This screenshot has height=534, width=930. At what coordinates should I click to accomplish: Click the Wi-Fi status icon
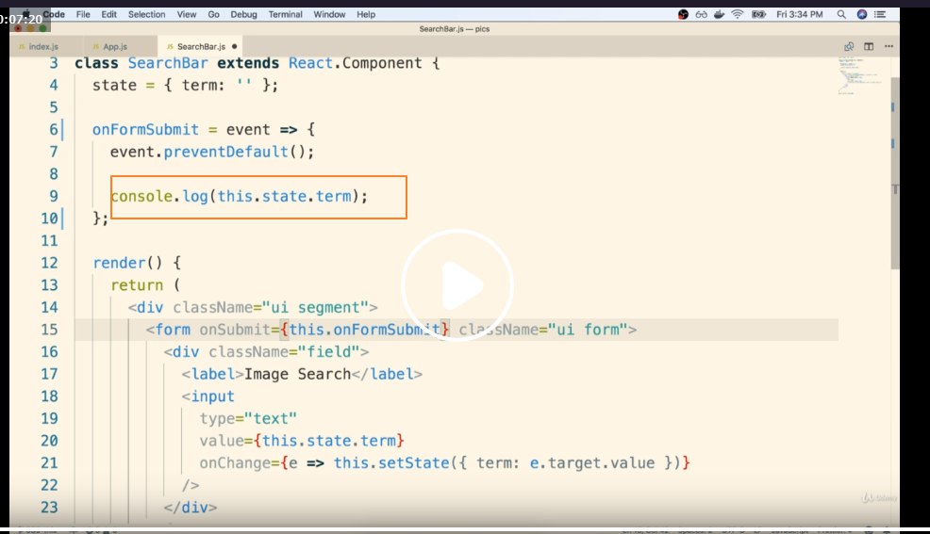click(x=738, y=14)
